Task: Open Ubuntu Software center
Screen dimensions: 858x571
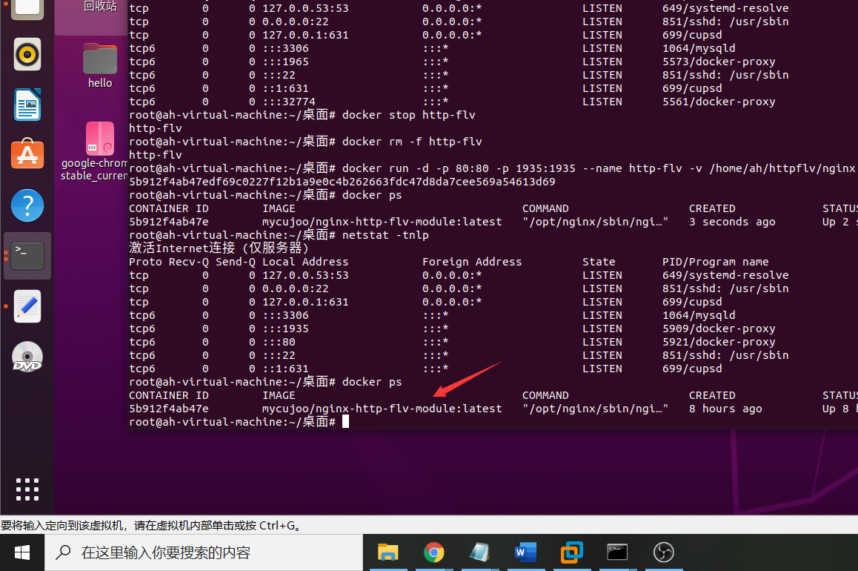Action: tap(27, 155)
